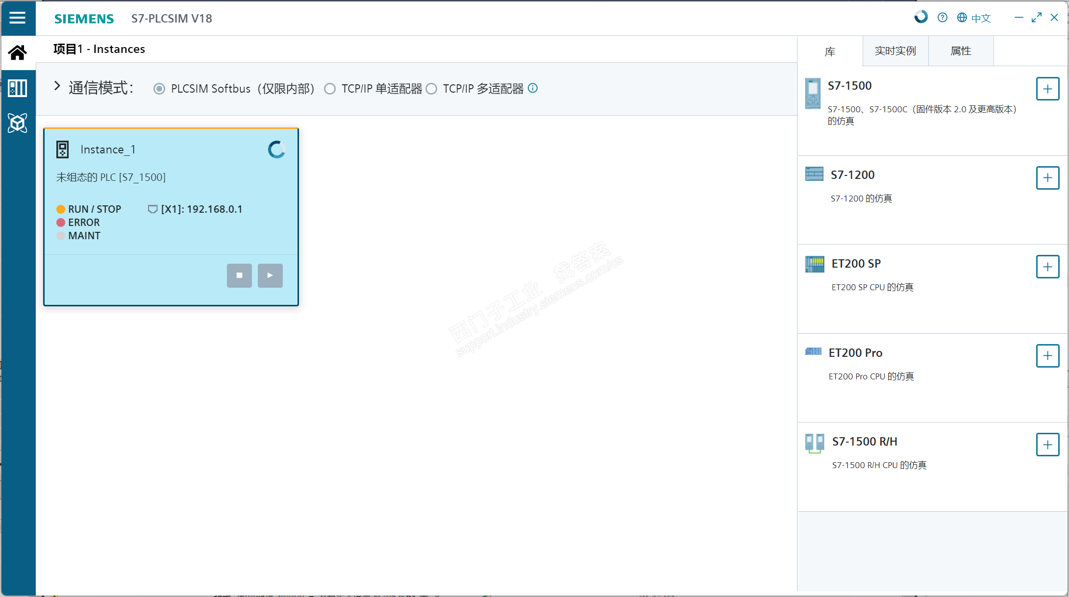Select TCP/IP single adapter mode
1069x597 pixels.
point(330,89)
